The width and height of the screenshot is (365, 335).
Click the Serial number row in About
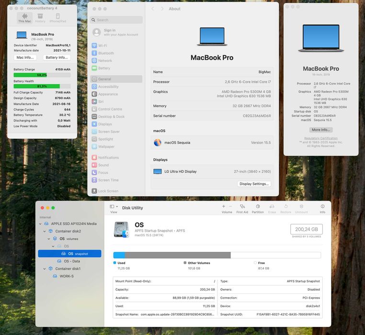[212, 116]
